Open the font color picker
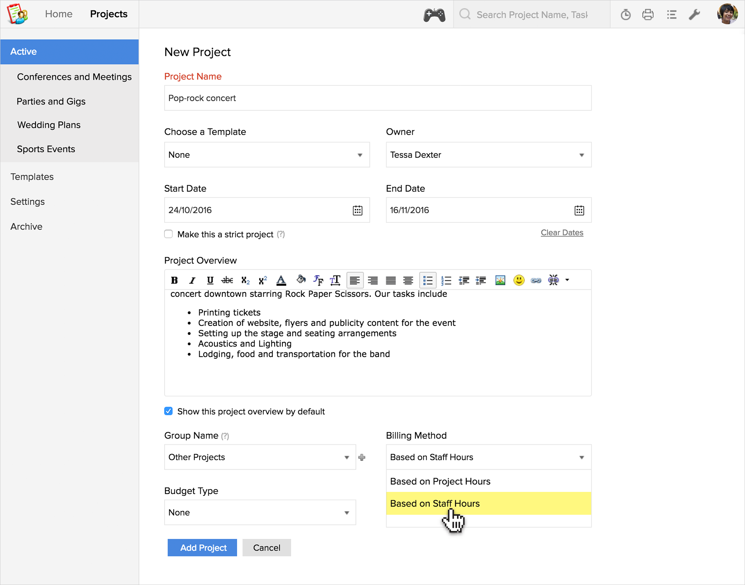745x585 pixels. 281,280
